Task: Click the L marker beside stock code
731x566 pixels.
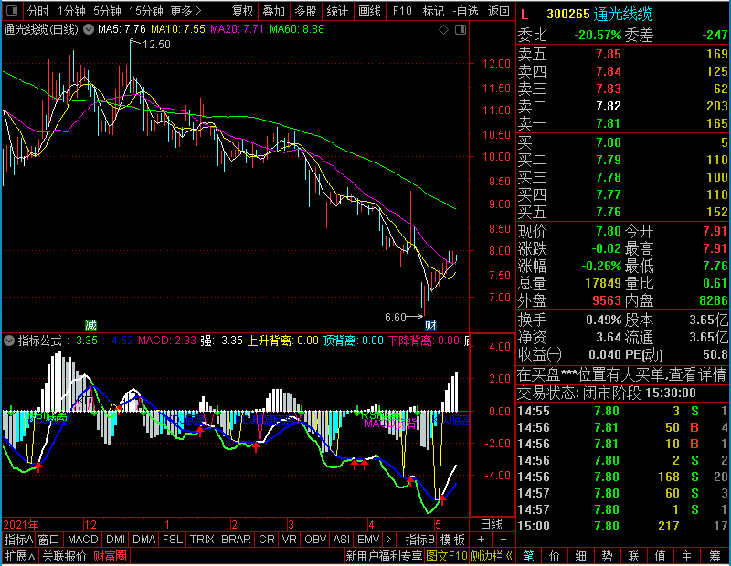Action: point(524,15)
